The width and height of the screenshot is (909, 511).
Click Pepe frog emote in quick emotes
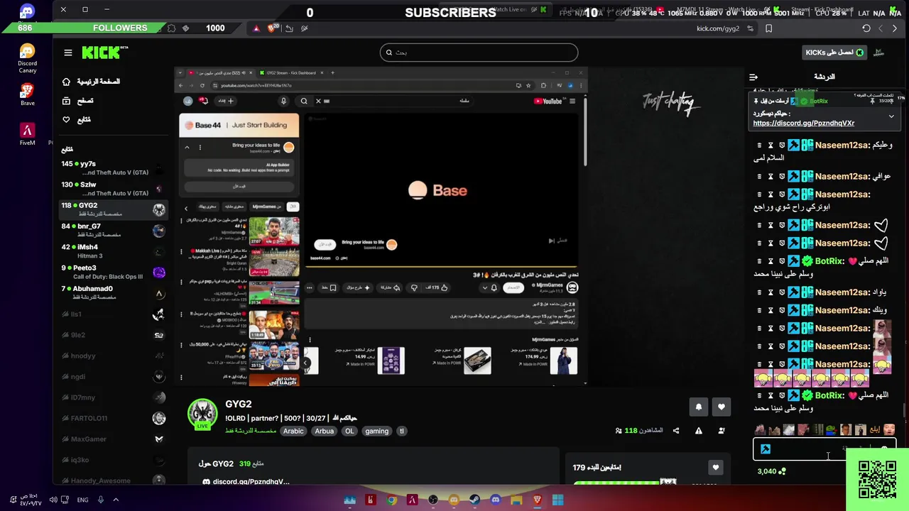point(831,429)
